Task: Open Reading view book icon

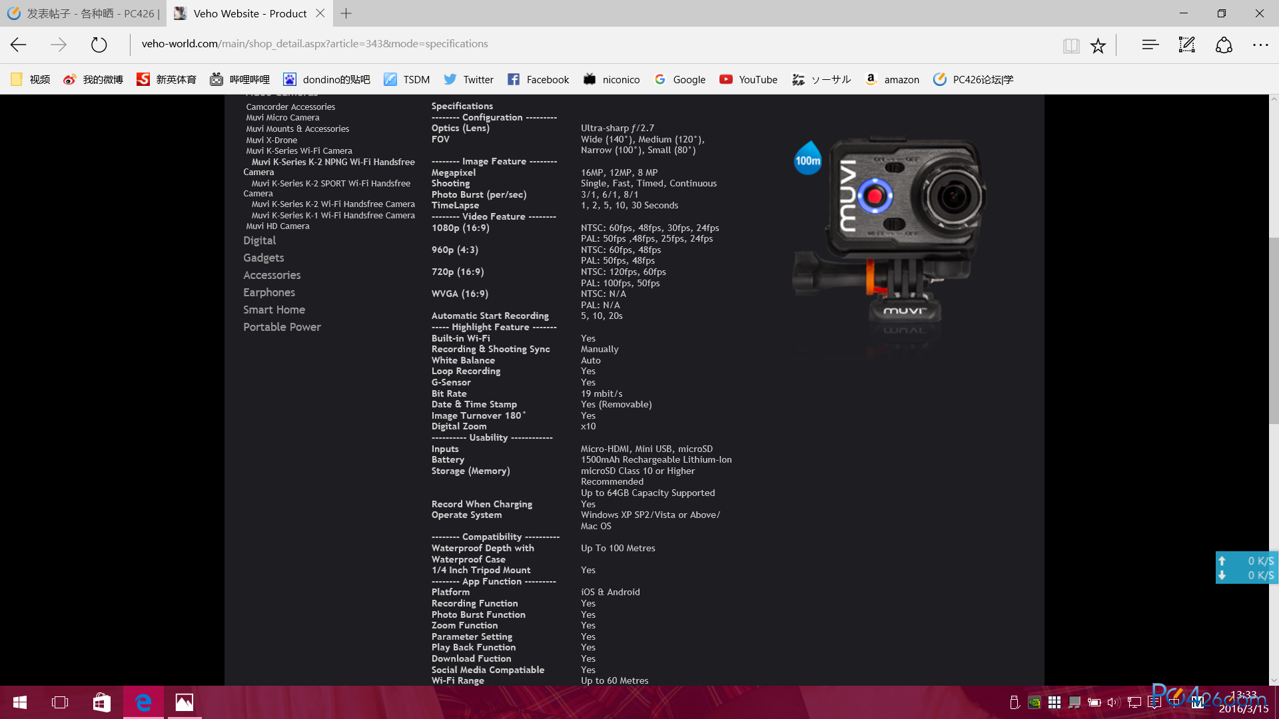Action: coord(1071,45)
